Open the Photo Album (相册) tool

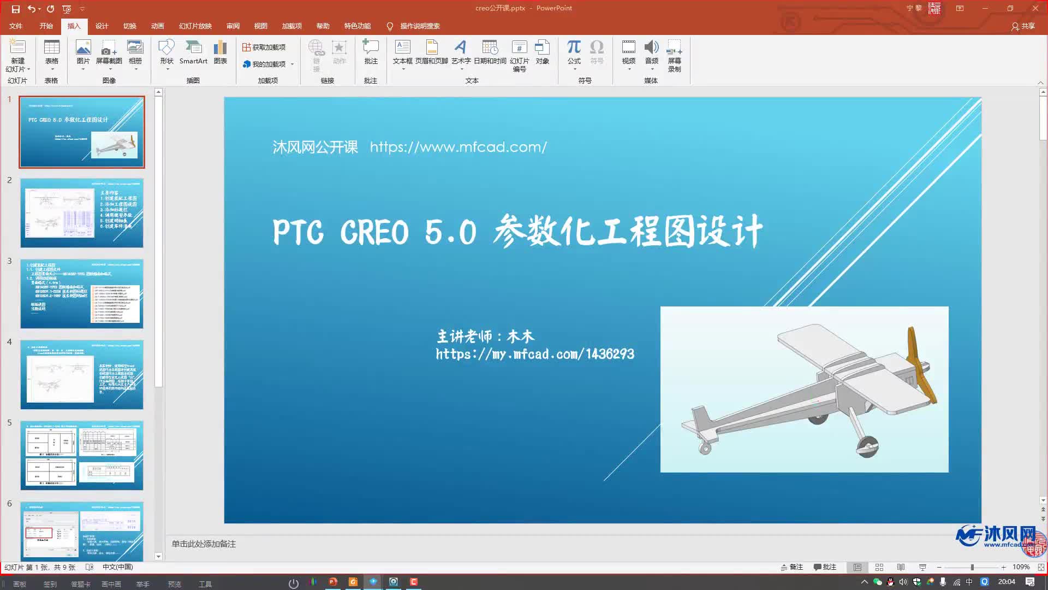point(135,56)
